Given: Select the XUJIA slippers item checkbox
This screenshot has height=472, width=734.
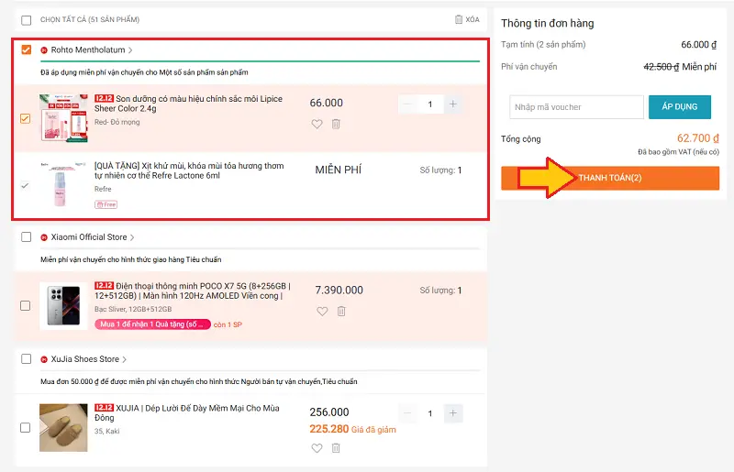Looking at the screenshot, I should (x=26, y=428).
